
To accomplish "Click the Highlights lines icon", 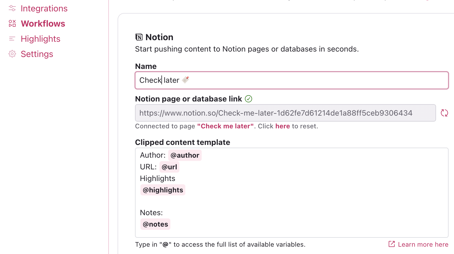I will click(12, 39).
